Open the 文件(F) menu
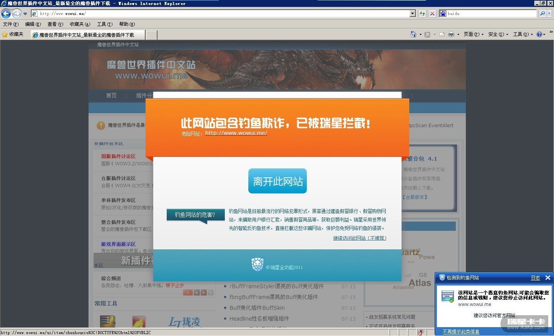This screenshot has width=554, height=336. [11, 24]
